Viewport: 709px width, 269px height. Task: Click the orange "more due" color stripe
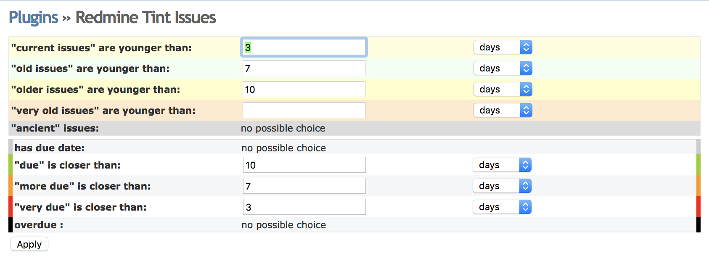click(11, 186)
